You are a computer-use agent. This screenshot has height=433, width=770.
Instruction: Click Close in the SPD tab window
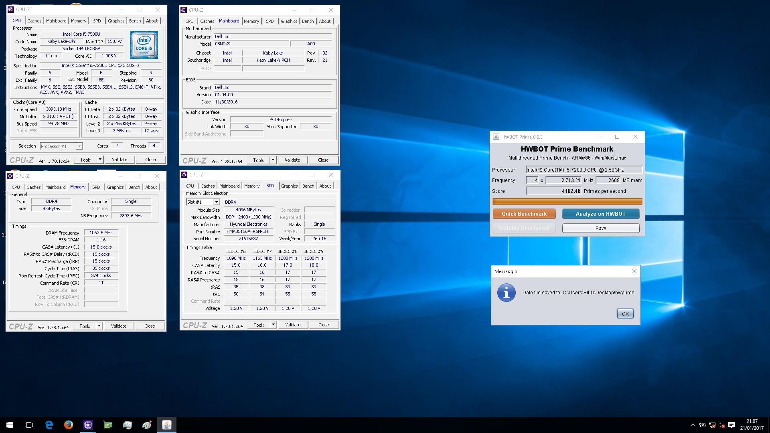[324, 325]
